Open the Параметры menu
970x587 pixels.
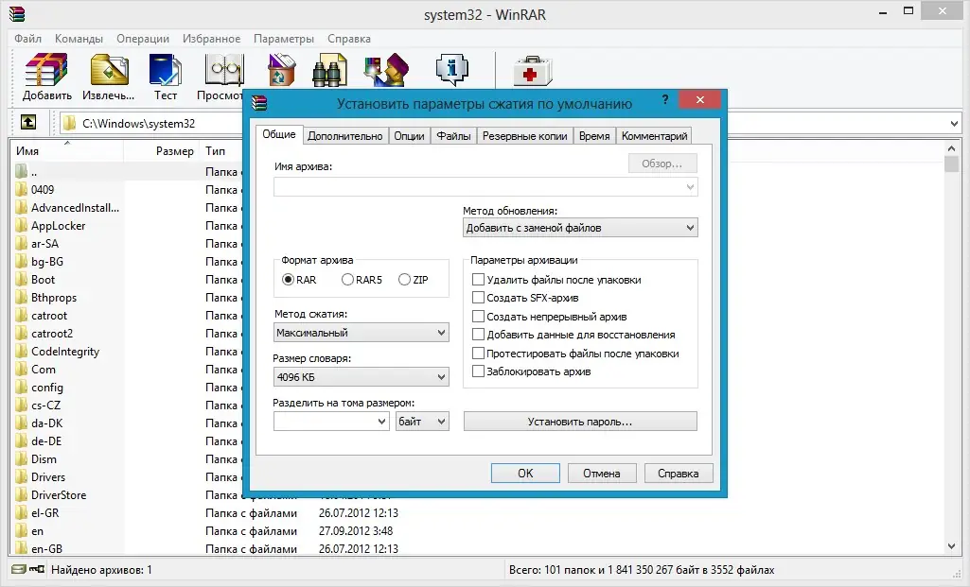click(284, 39)
